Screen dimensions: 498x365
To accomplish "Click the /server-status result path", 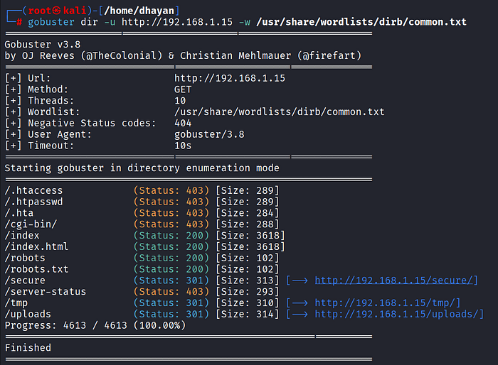I will 46,291.
